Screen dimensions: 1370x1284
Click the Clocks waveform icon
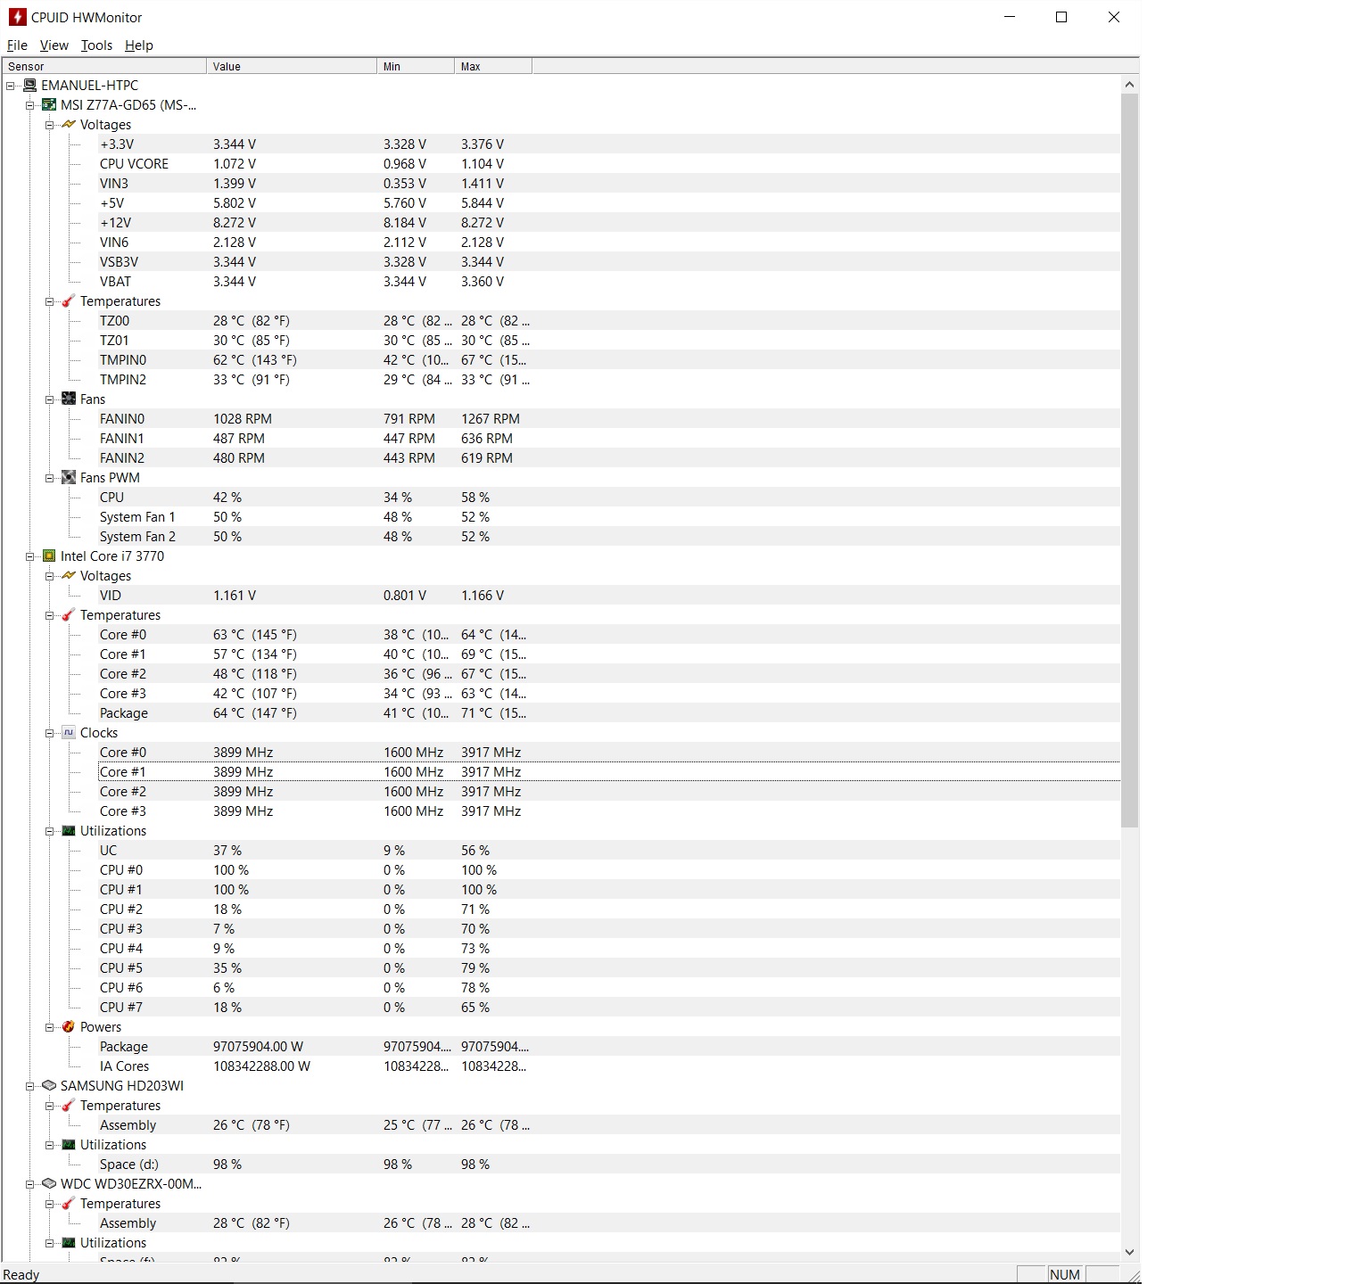69,733
